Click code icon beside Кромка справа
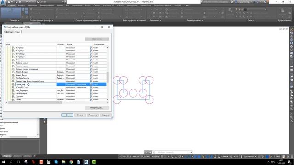294x165 pixels. click(13, 66)
